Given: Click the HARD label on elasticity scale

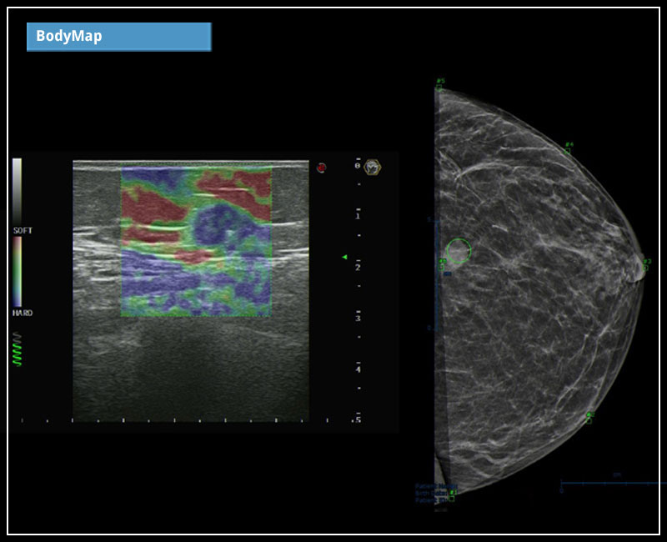Looking at the screenshot, I should [x=23, y=313].
